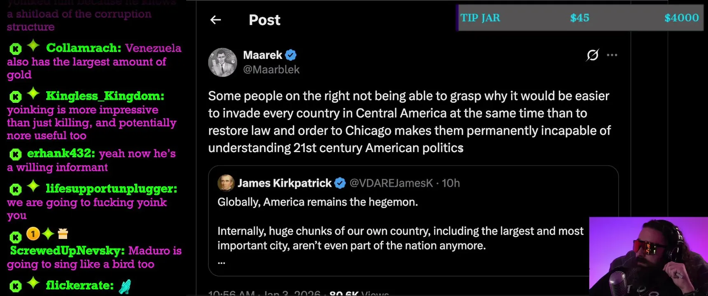Click James Kirkpatrick's verified badge
708x296 pixels.
click(x=340, y=183)
